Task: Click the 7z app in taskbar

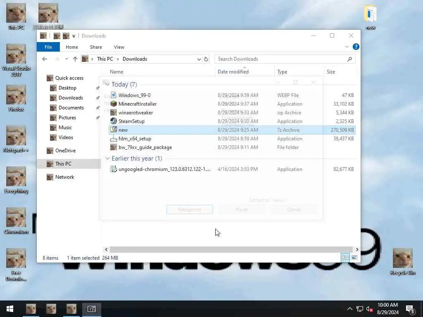Action: tap(91, 309)
